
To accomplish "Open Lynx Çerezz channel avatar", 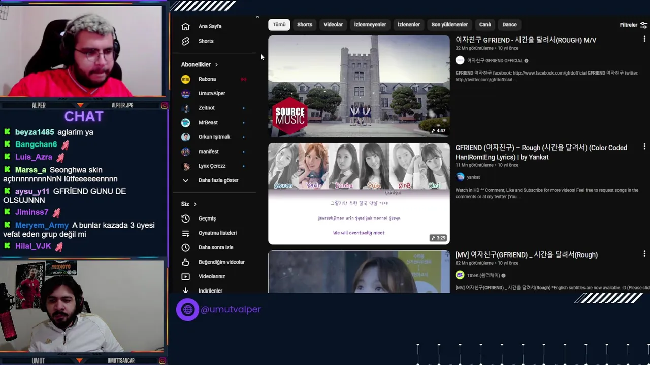I will click(x=186, y=166).
